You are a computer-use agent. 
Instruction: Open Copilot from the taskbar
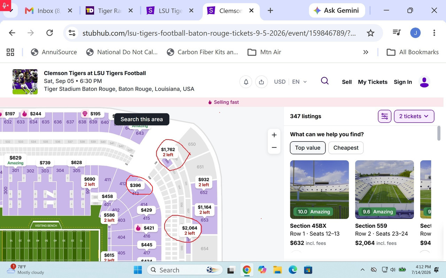[x=262, y=270]
